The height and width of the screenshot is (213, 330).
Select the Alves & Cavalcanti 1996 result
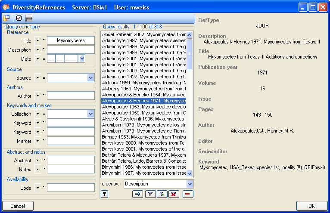[143, 118]
